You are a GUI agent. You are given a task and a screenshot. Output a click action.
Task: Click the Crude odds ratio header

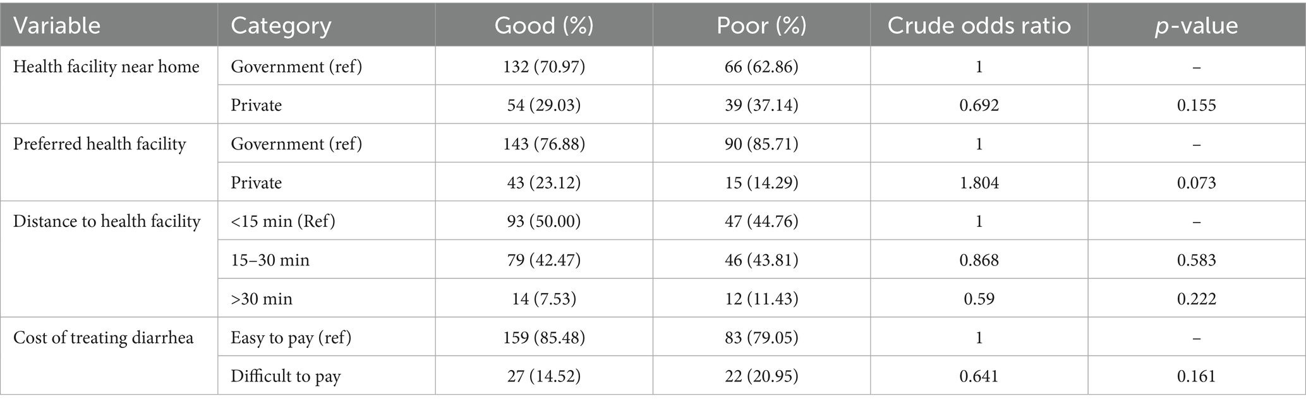[979, 26]
